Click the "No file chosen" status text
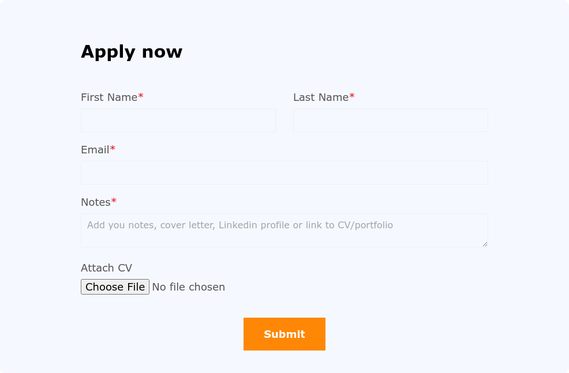This screenshot has height=373, width=569. tap(188, 287)
